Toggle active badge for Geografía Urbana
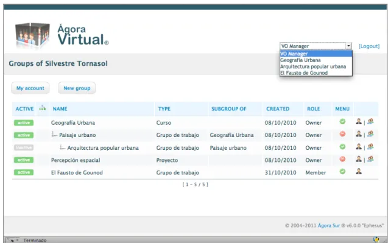This screenshot has width=388, height=243. (24, 123)
